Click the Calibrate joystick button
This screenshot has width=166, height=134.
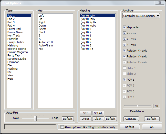pos(131,119)
